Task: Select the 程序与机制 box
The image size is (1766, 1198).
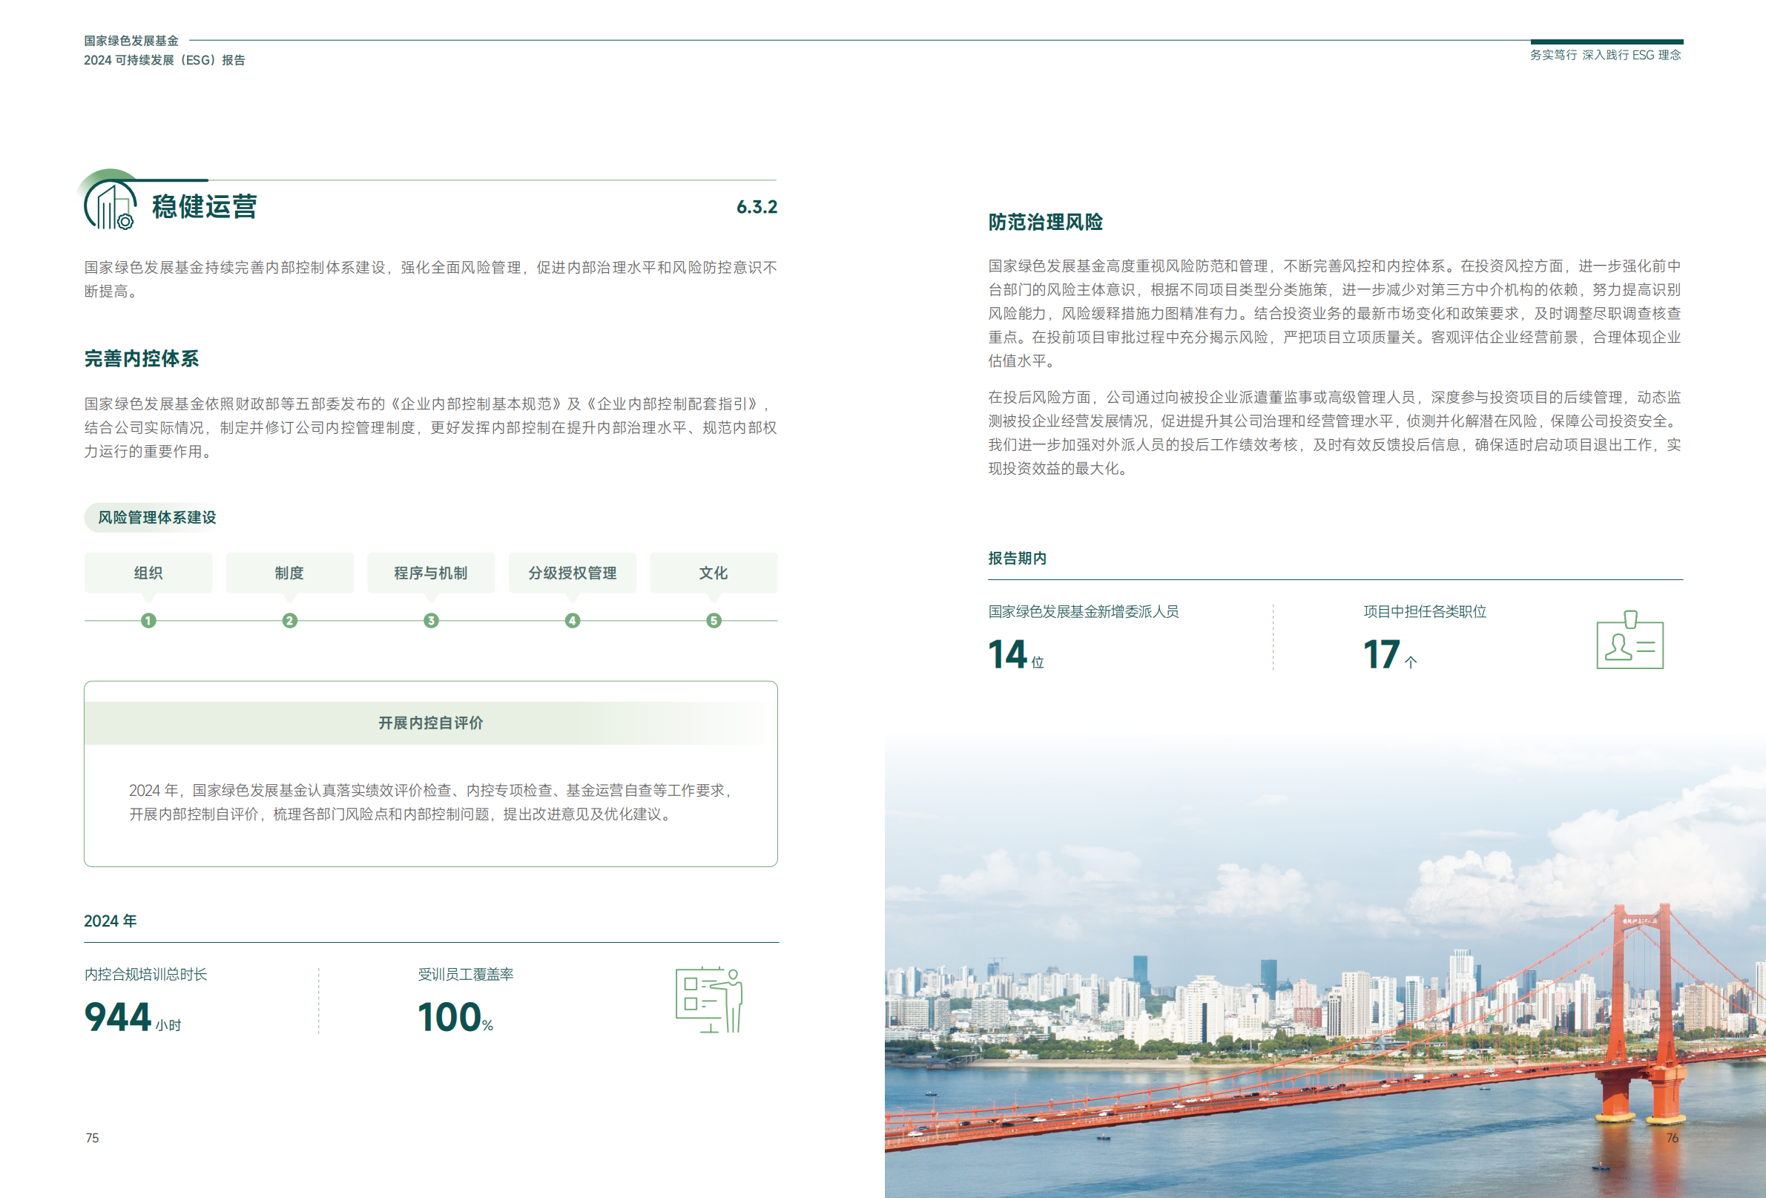Action: click(x=431, y=573)
